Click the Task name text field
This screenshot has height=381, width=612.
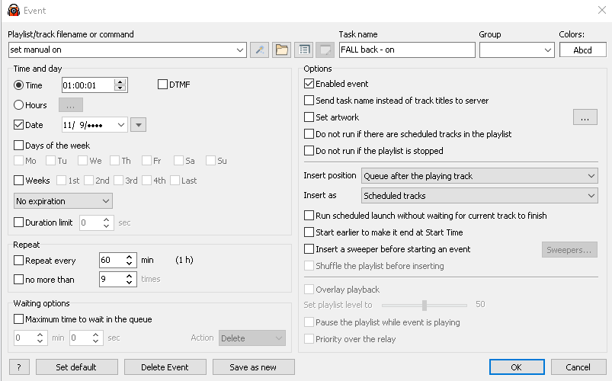(x=407, y=50)
